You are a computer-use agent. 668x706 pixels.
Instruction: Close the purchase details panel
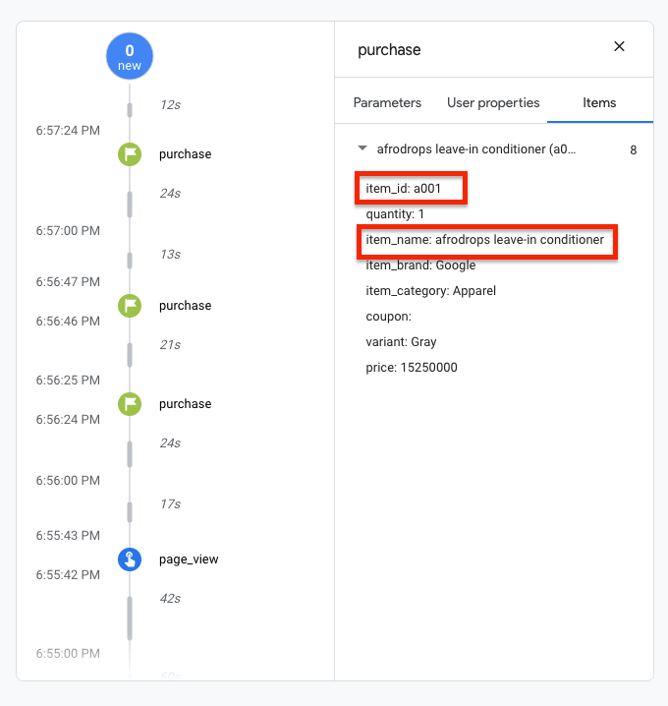click(620, 46)
